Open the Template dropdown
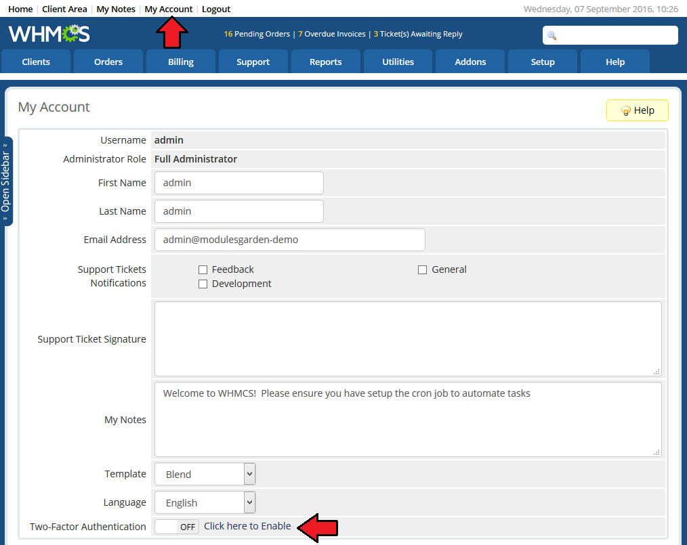687x545 pixels. click(x=205, y=474)
